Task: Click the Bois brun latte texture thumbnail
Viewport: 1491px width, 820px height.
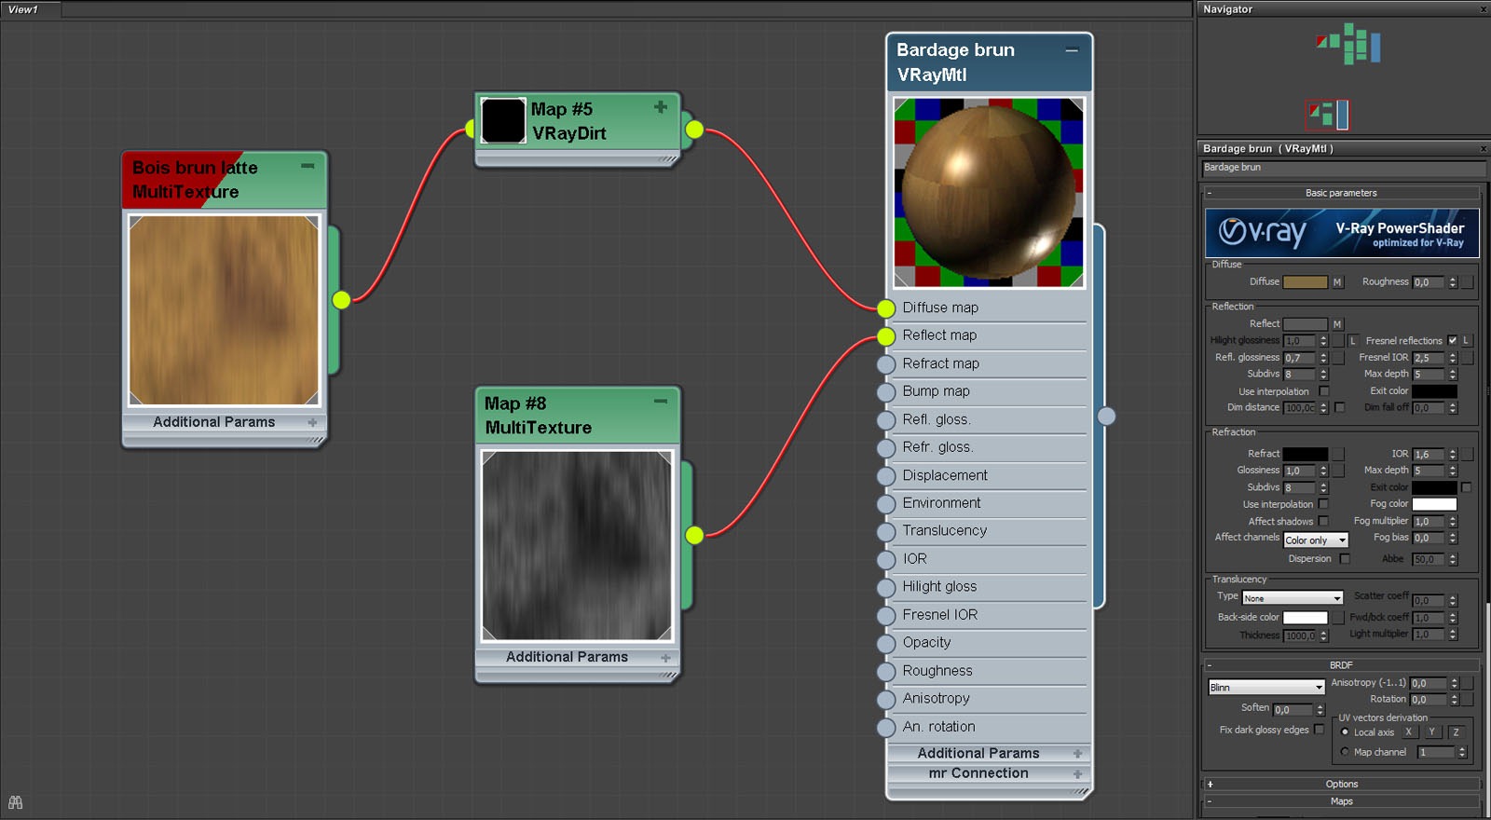Action: click(224, 310)
